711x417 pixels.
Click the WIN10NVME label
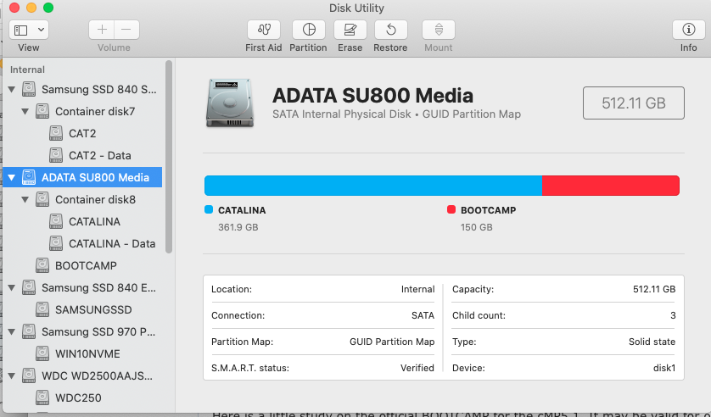point(87,354)
